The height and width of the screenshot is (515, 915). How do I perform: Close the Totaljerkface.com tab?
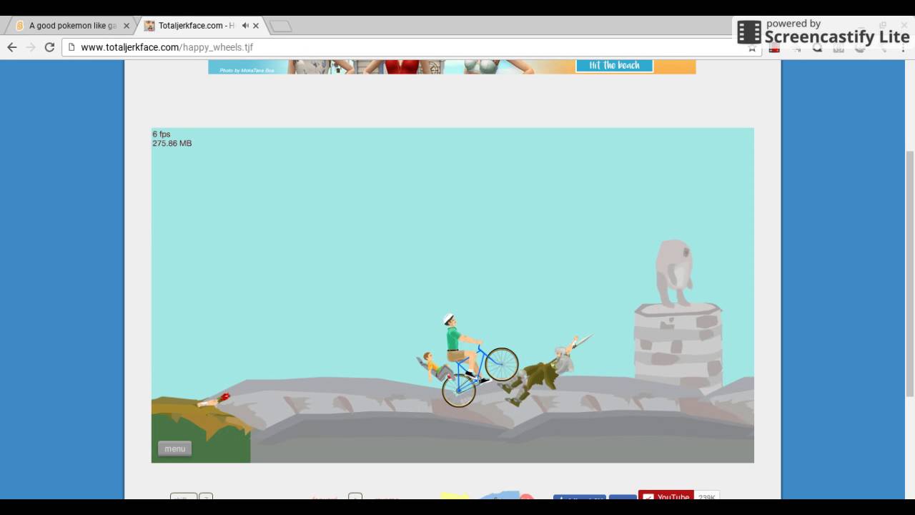click(x=256, y=26)
